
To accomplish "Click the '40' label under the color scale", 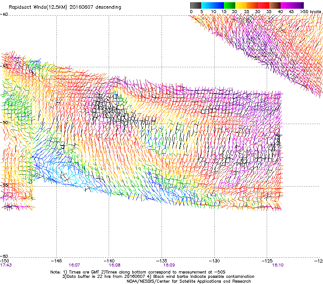I will (x=280, y=12).
